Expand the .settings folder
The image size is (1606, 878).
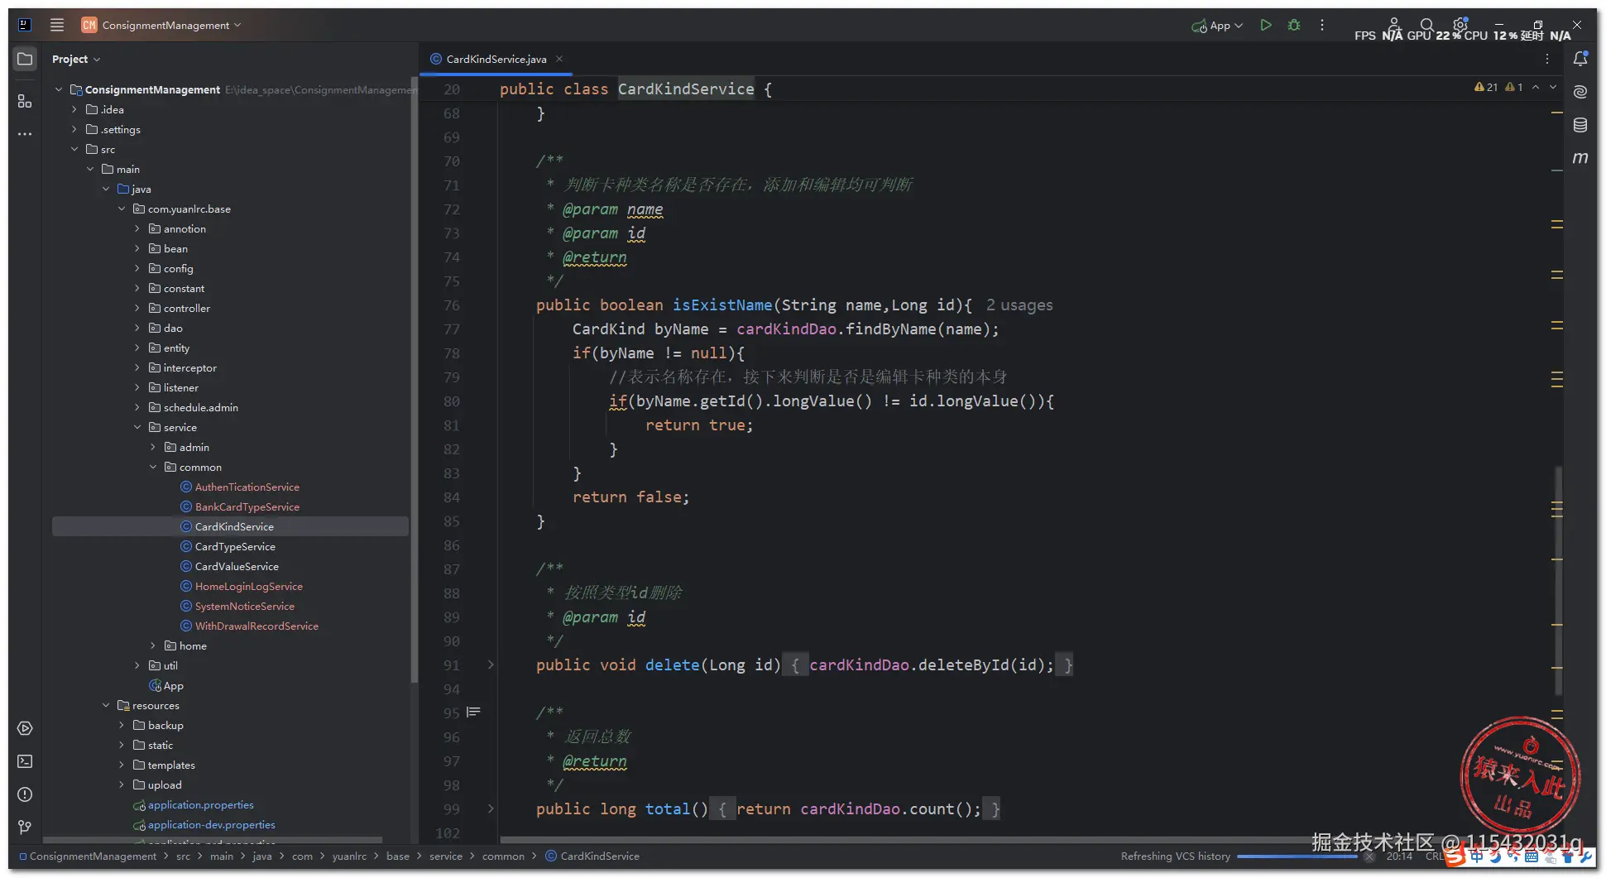[74, 129]
